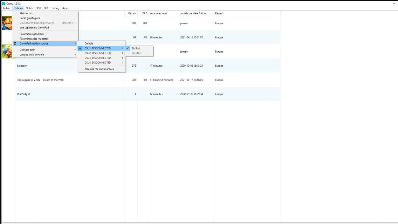Toggle the checked By Slot option
Screen dimensions: 398x224
[x=136, y=48]
